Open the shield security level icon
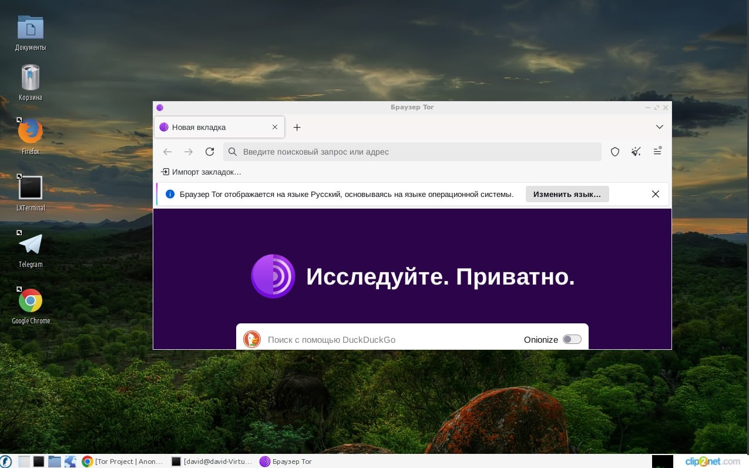 (615, 152)
